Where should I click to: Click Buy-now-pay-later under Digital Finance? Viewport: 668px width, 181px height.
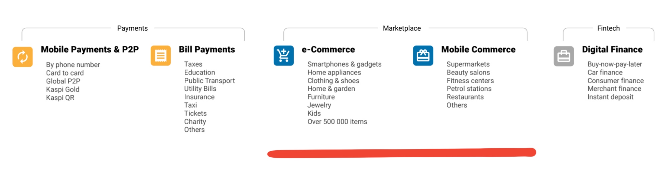(x=615, y=64)
